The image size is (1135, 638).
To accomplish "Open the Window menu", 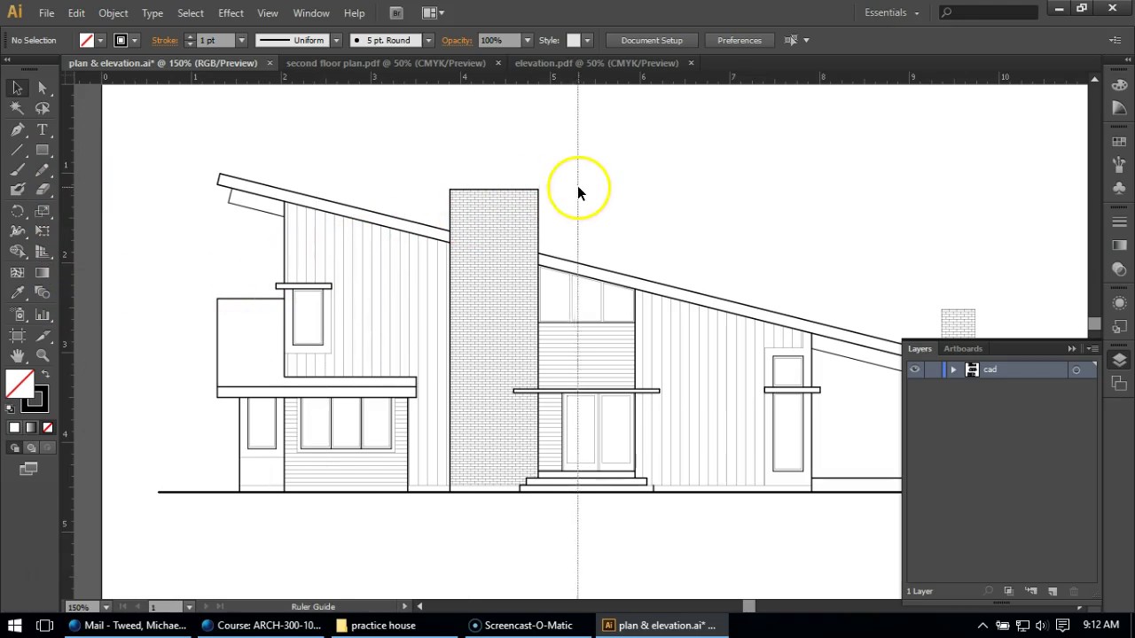I will click(x=311, y=13).
